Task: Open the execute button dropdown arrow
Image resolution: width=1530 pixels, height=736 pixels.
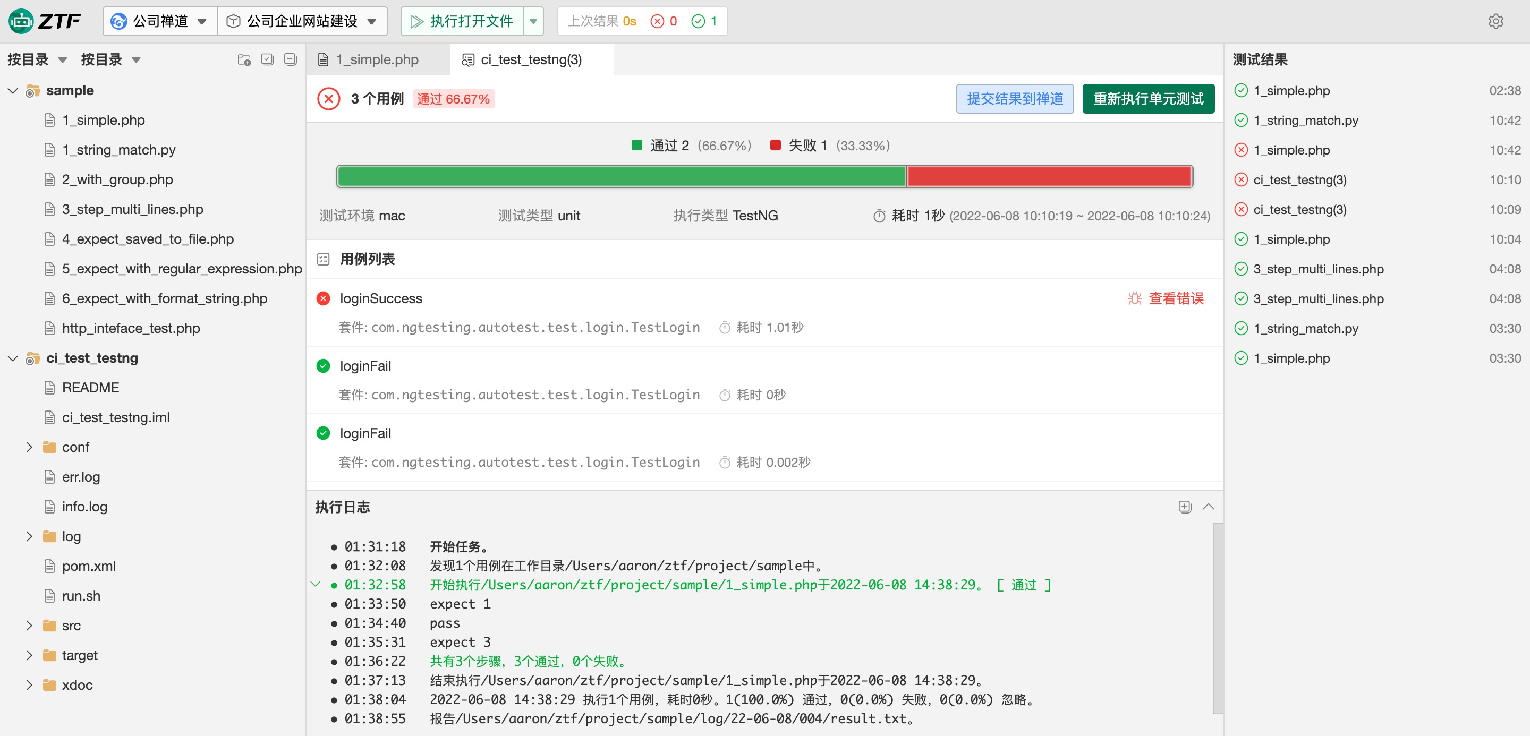Action: [533, 21]
